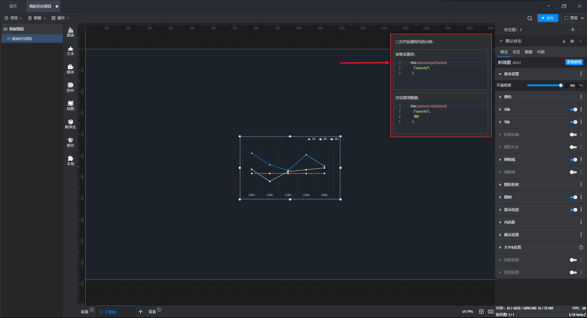The width and height of the screenshot is (587, 318).
Task: Disable the 网格线 toggle
Action: pyautogui.click(x=574, y=160)
